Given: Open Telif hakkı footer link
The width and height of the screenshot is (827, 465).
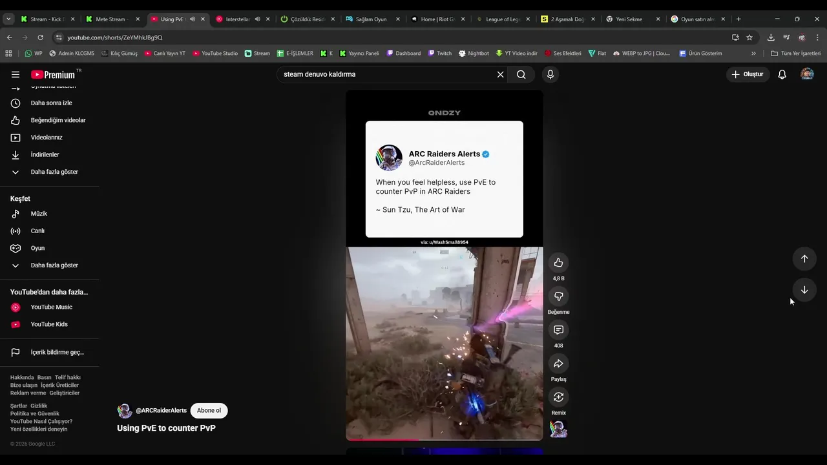Looking at the screenshot, I should pyautogui.click(x=68, y=377).
